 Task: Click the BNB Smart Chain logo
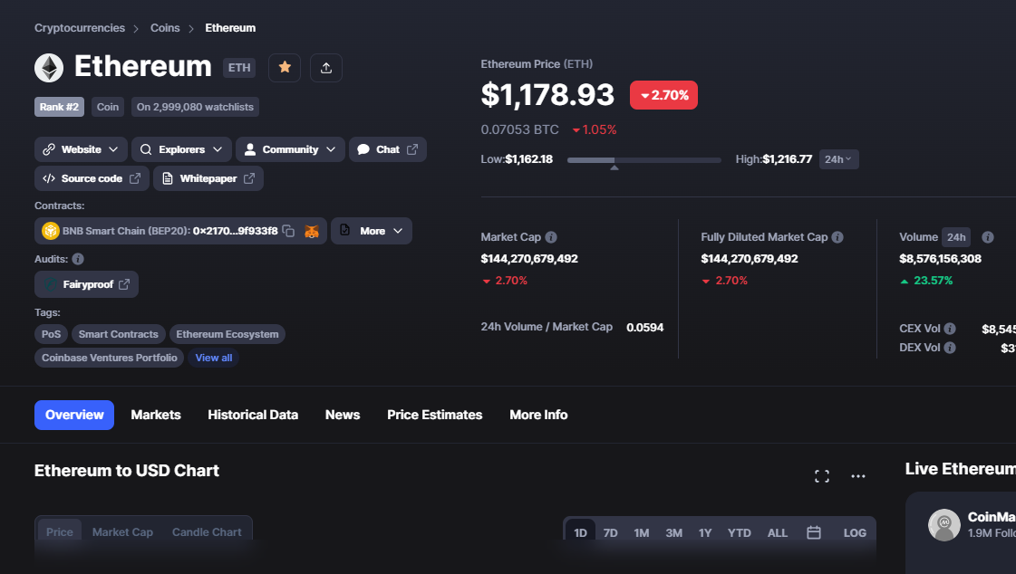click(51, 231)
